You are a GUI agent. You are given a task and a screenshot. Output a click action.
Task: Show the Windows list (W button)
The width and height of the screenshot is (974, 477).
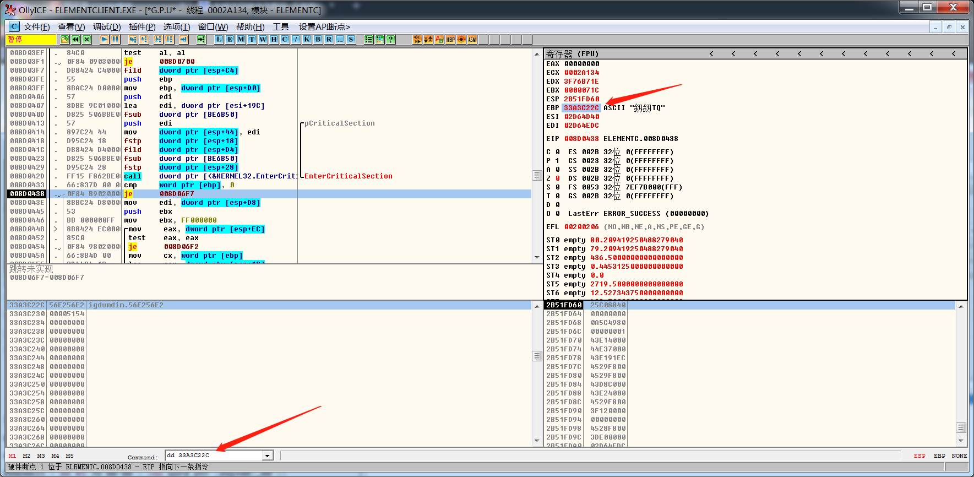pyautogui.click(x=263, y=39)
